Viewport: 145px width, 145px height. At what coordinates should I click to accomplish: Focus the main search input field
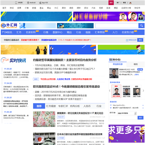[x=117, y=25]
